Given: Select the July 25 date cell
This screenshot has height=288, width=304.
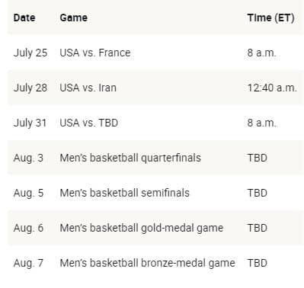Looking at the screenshot, I should (30, 53).
